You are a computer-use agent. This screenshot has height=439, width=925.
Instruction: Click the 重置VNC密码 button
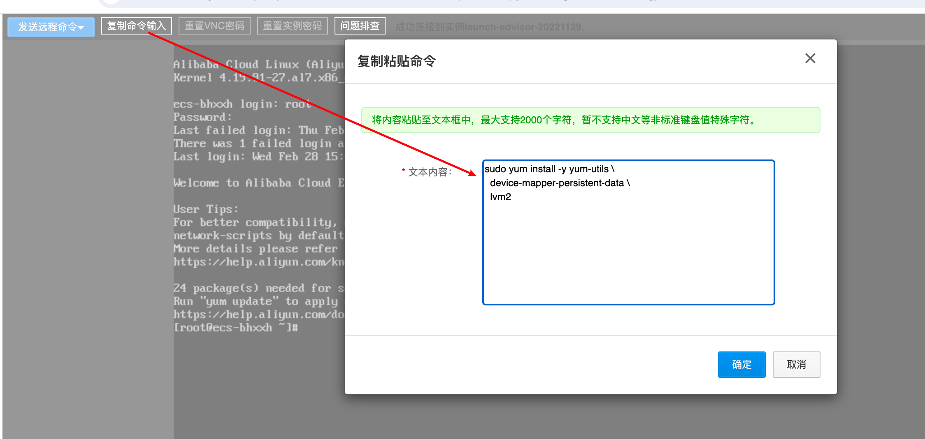[x=214, y=26]
